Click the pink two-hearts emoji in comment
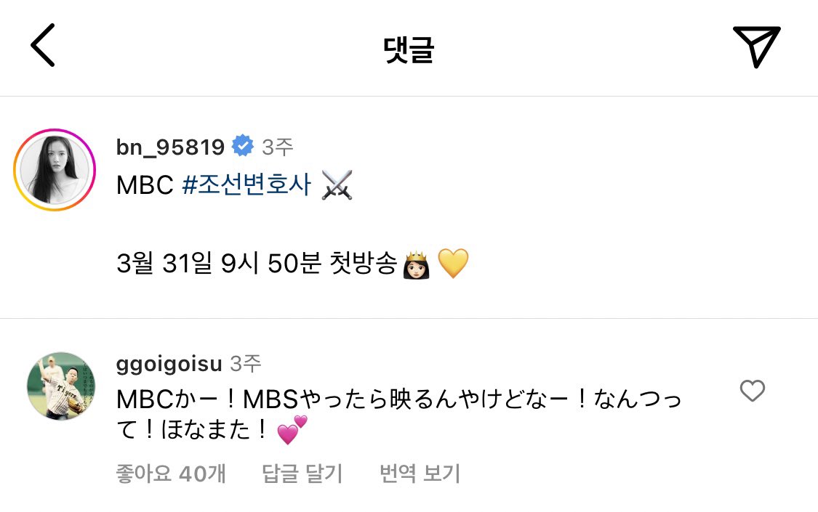Screen dimensions: 818x512 (x=292, y=430)
